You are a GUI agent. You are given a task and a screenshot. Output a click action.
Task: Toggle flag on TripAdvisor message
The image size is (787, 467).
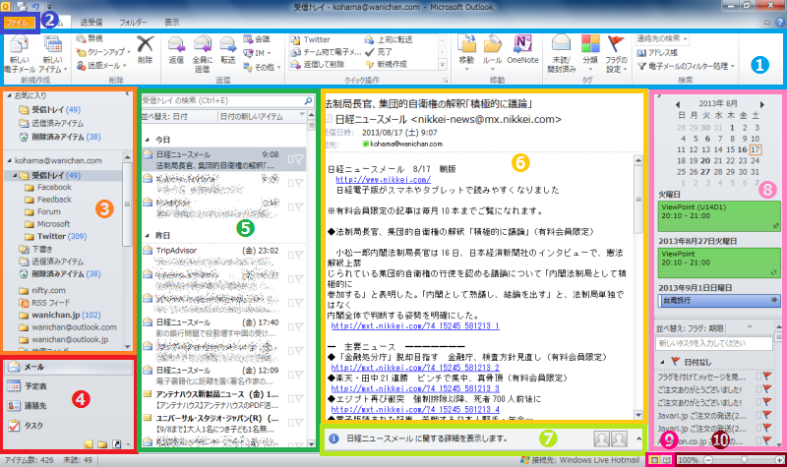(x=299, y=255)
